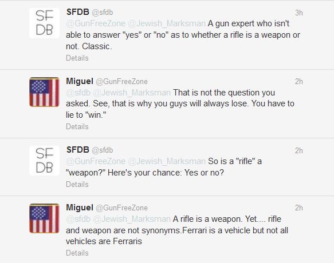Open @GunFreeZone mention in first tweet text

click(x=96, y=23)
